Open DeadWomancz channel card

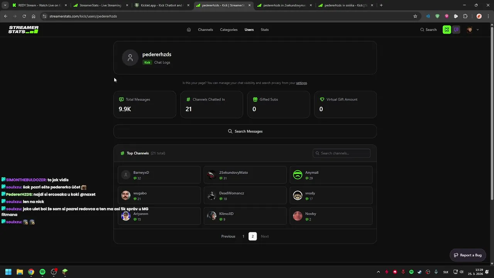(x=245, y=195)
